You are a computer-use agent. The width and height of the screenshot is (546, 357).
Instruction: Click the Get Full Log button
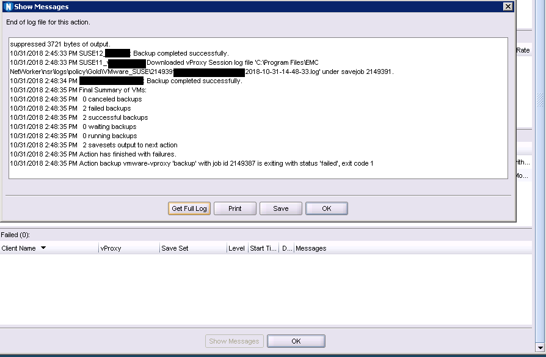point(189,208)
